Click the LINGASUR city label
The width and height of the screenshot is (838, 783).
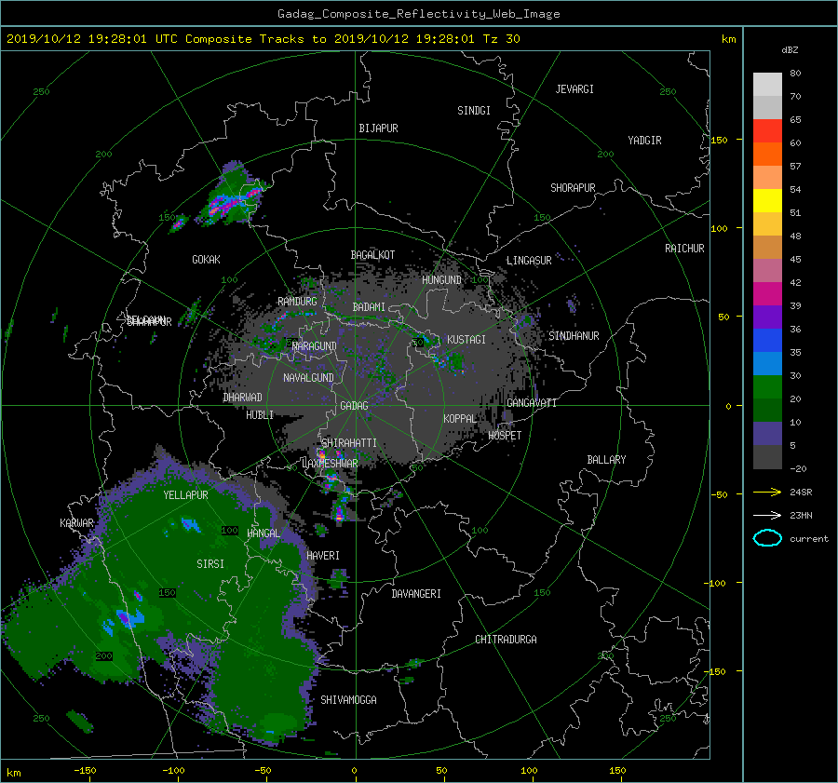tap(529, 261)
